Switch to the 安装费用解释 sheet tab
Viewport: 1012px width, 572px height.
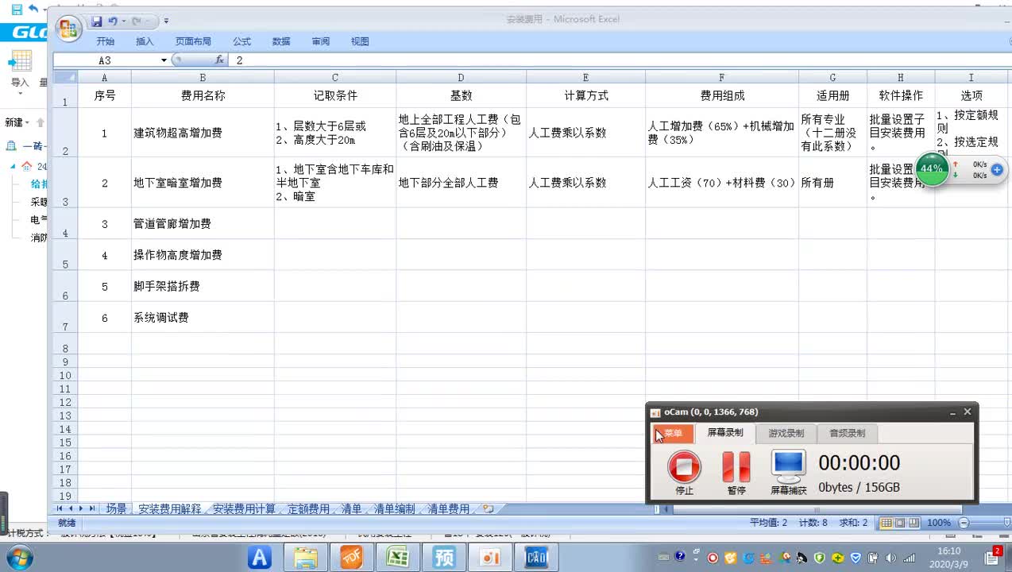[x=169, y=509]
